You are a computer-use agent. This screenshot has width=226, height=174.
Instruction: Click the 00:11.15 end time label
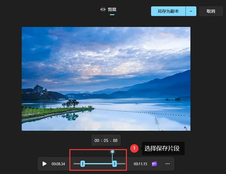point(140,164)
